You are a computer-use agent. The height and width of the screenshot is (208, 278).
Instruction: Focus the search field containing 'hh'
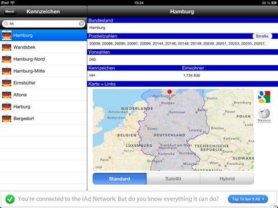pos(43,24)
